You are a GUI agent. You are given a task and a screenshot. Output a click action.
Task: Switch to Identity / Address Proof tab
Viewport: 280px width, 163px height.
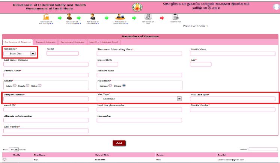point(104,42)
